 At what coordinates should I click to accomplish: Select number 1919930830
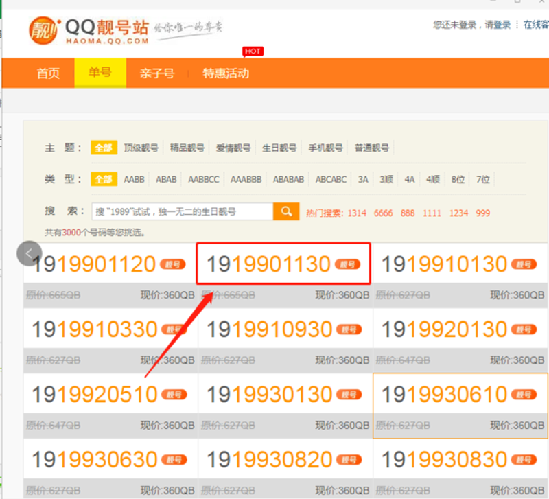point(444,459)
